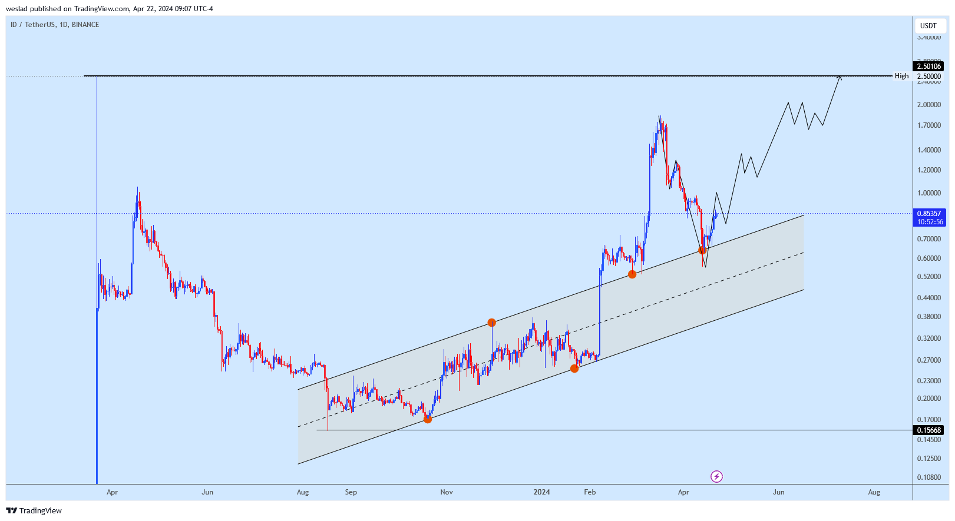Click the 'Nov' time axis label

coord(447,492)
